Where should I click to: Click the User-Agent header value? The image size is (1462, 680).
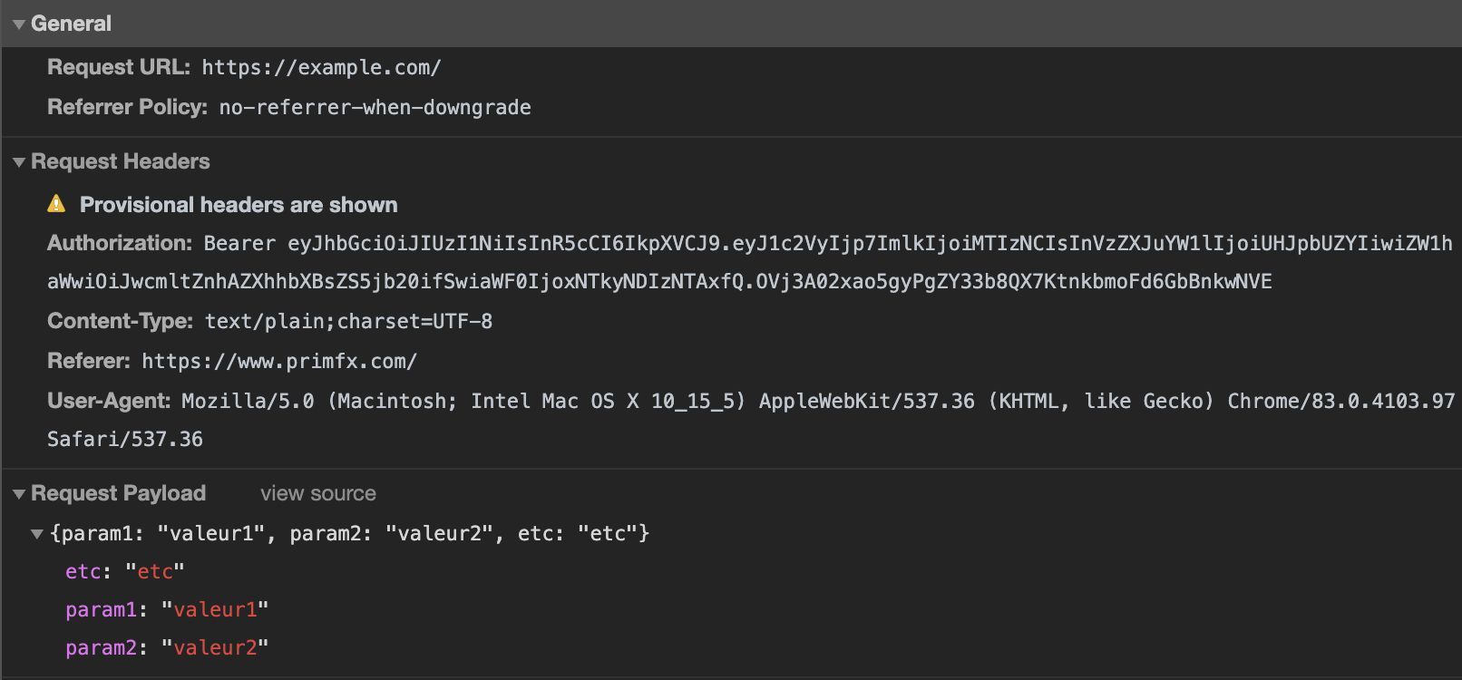751,420
